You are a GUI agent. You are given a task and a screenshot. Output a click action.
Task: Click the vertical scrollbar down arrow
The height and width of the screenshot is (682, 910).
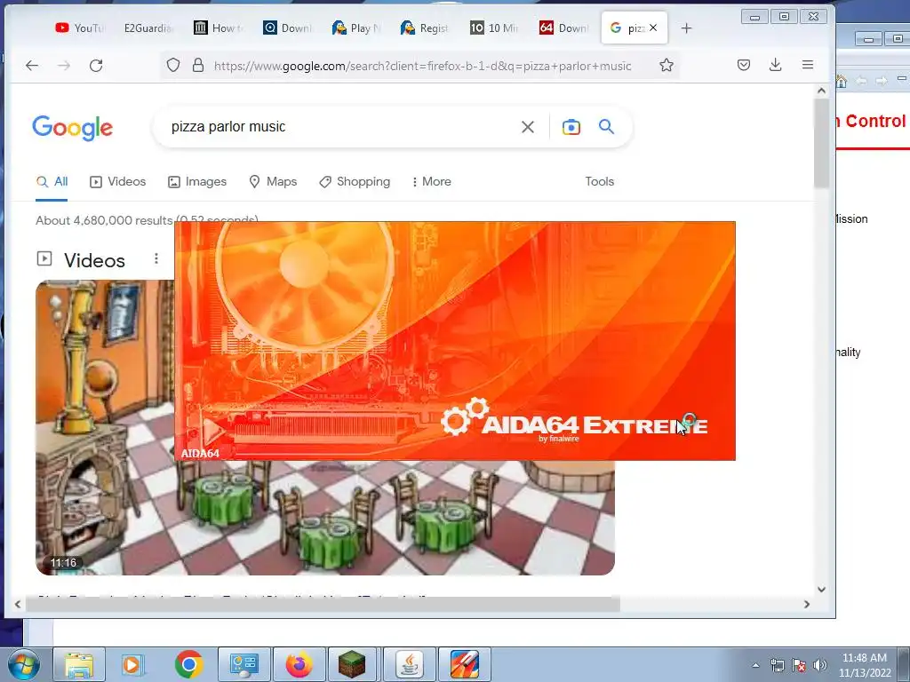point(821,590)
